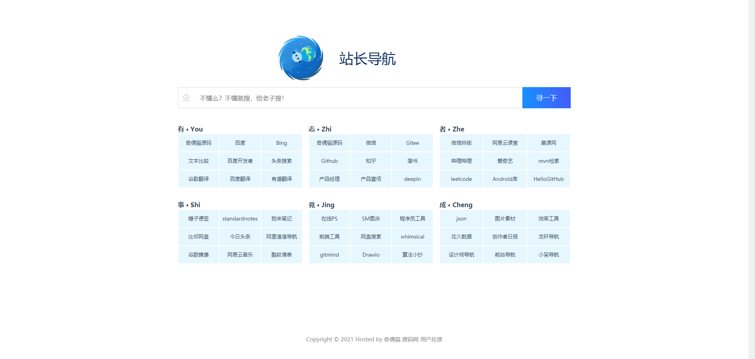755x359 pixels.
Task: Open the Github link
Action: point(330,161)
